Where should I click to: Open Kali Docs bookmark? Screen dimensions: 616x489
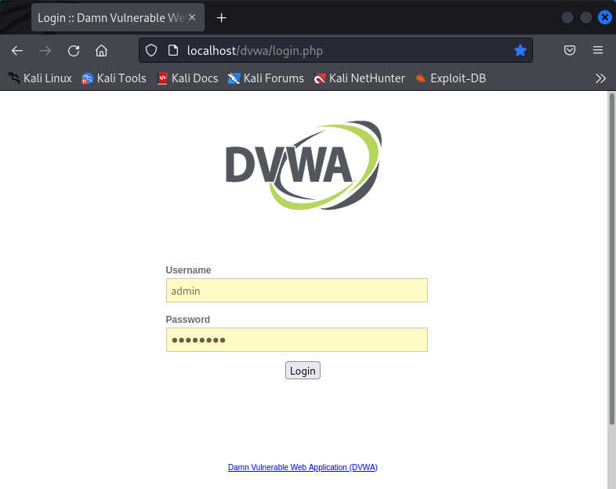pos(187,78)
